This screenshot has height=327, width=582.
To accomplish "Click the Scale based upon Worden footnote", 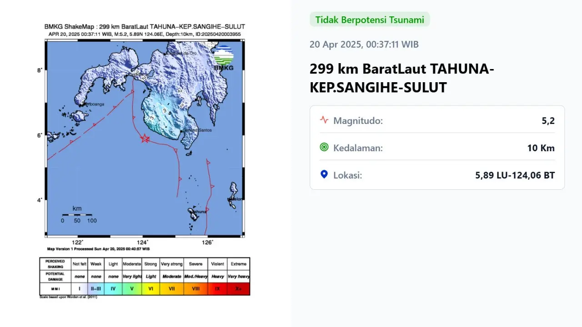I will pos(68,297).
